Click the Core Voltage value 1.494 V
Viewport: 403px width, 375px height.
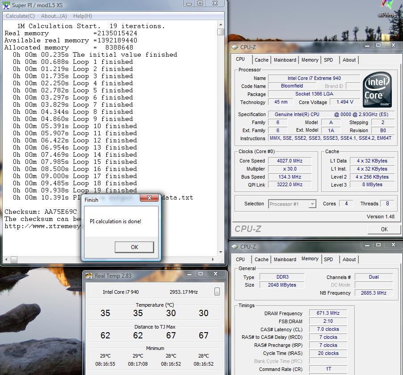[x=344, y=102]
